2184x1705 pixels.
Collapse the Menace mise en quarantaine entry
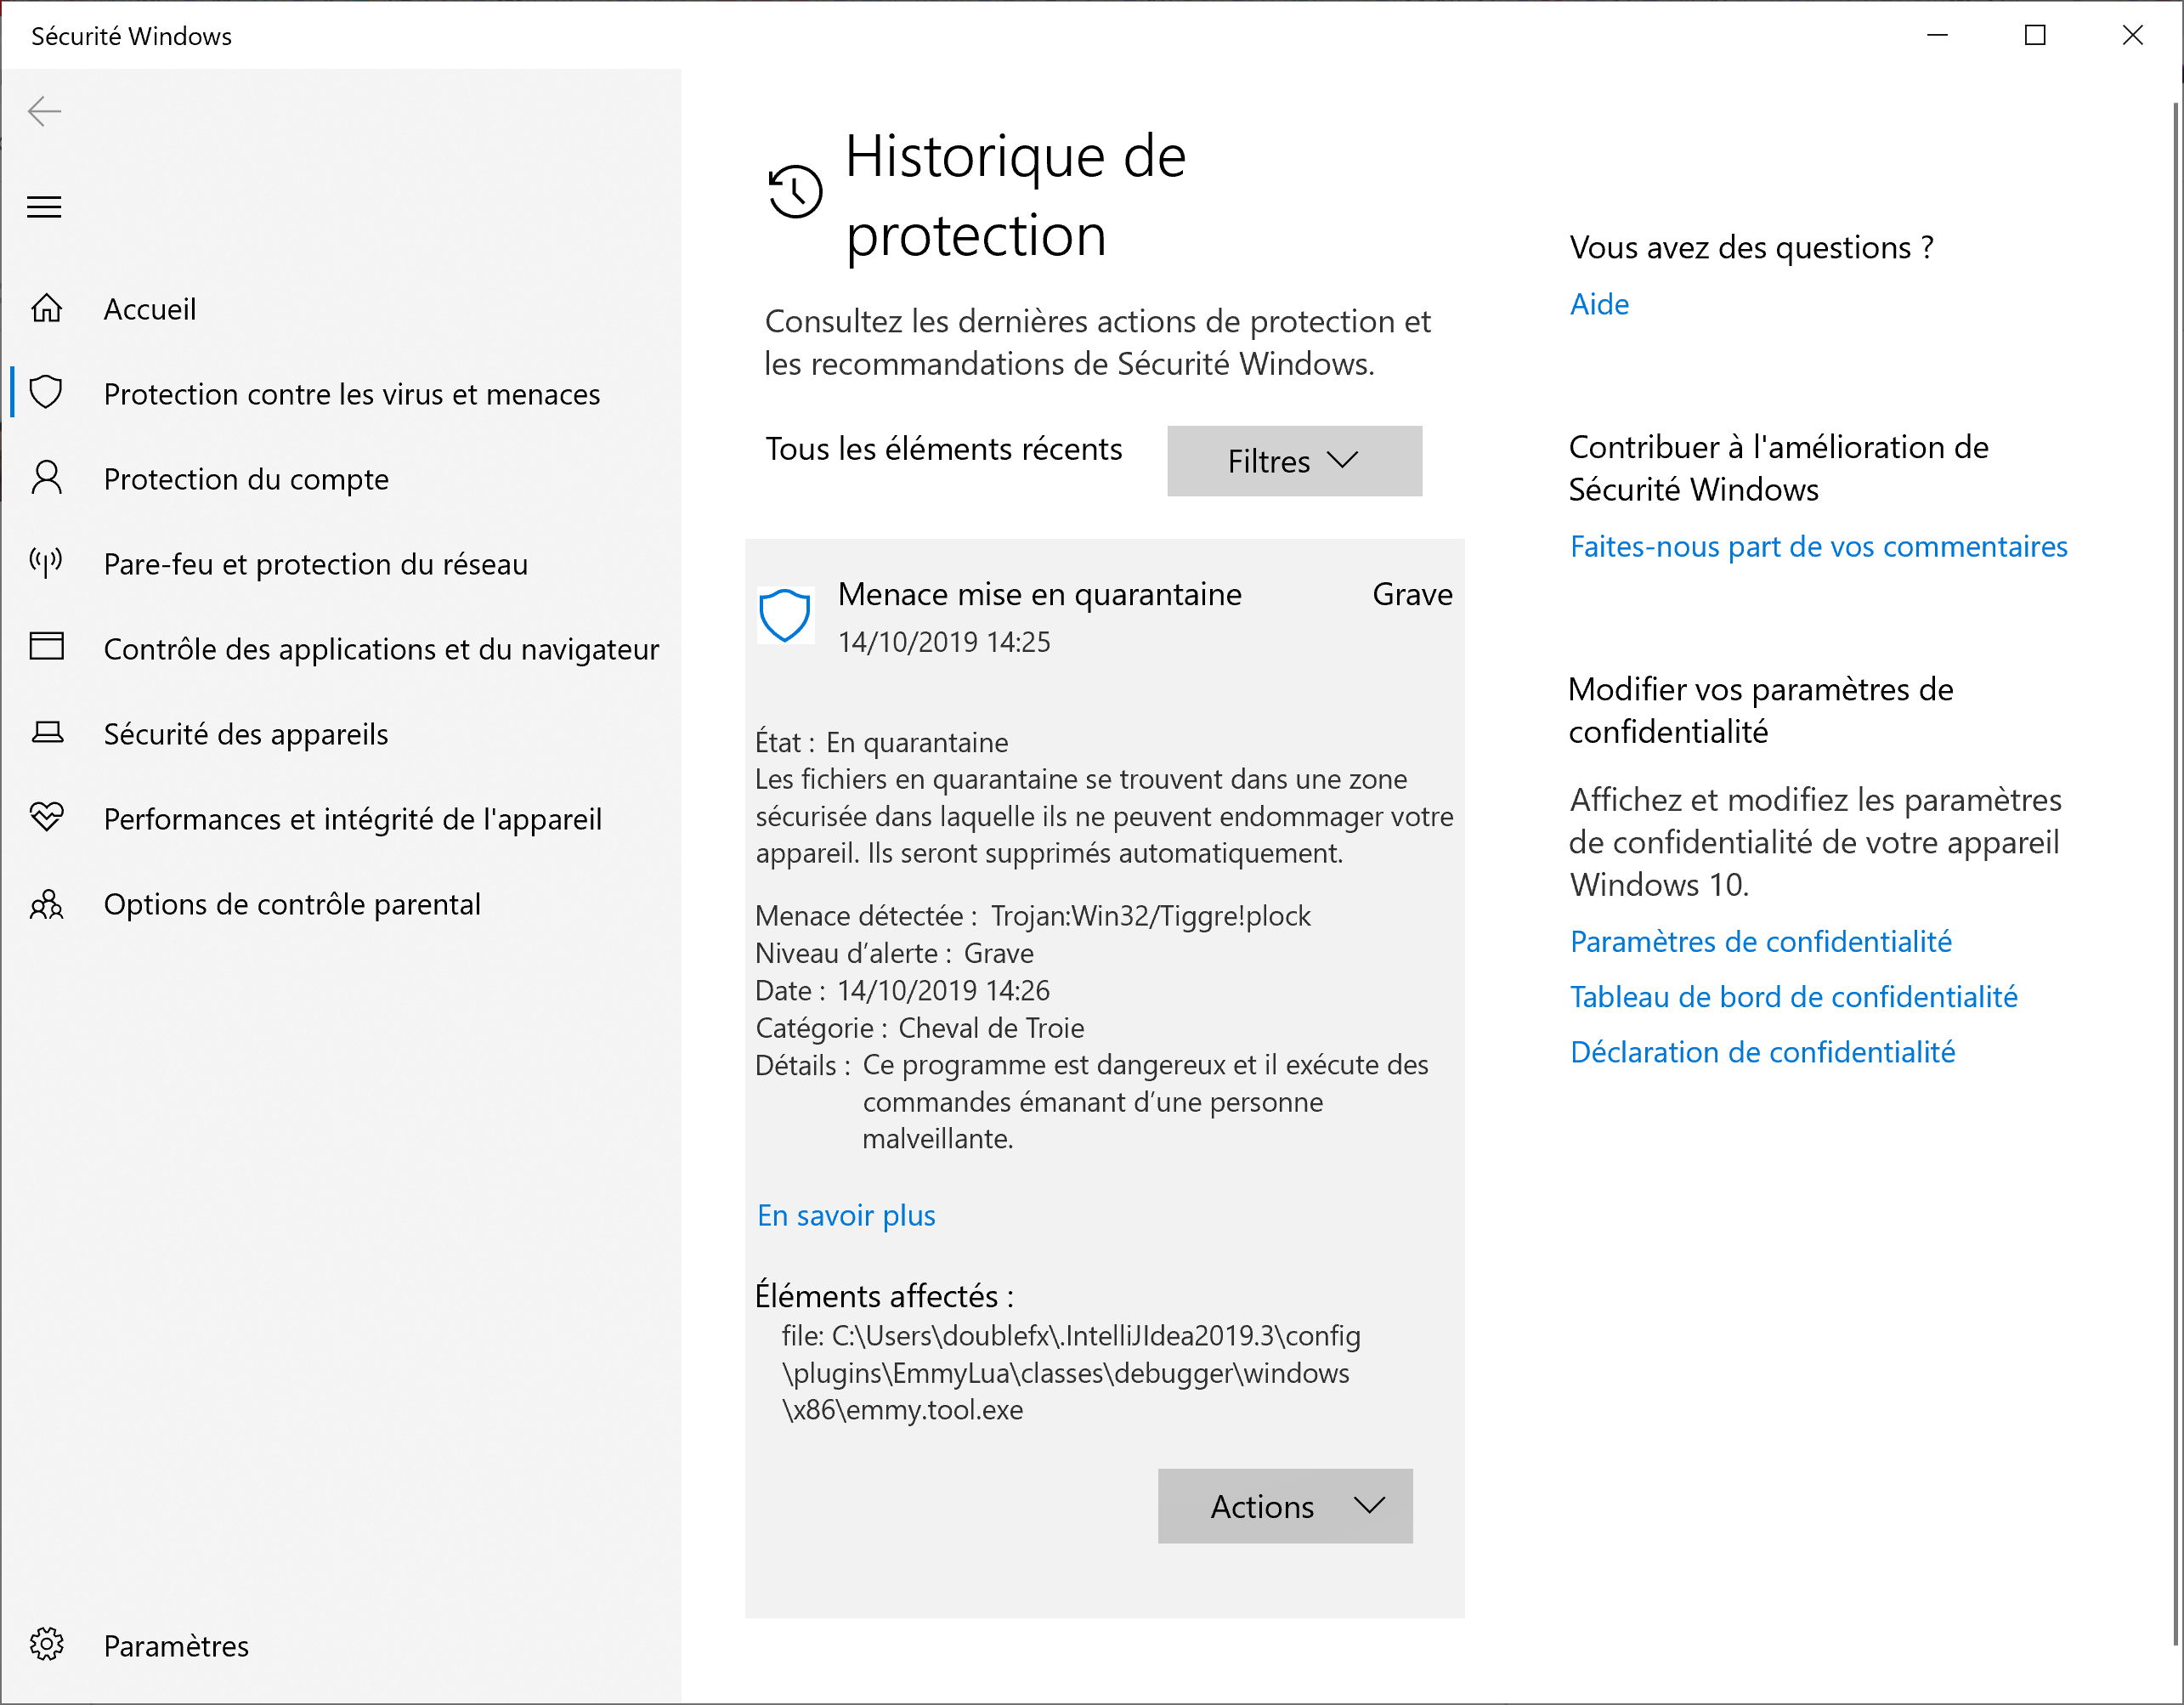1040,595
